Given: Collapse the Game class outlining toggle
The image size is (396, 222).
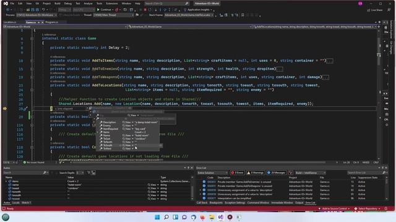Looking at the screenshot, I should 32,38.
